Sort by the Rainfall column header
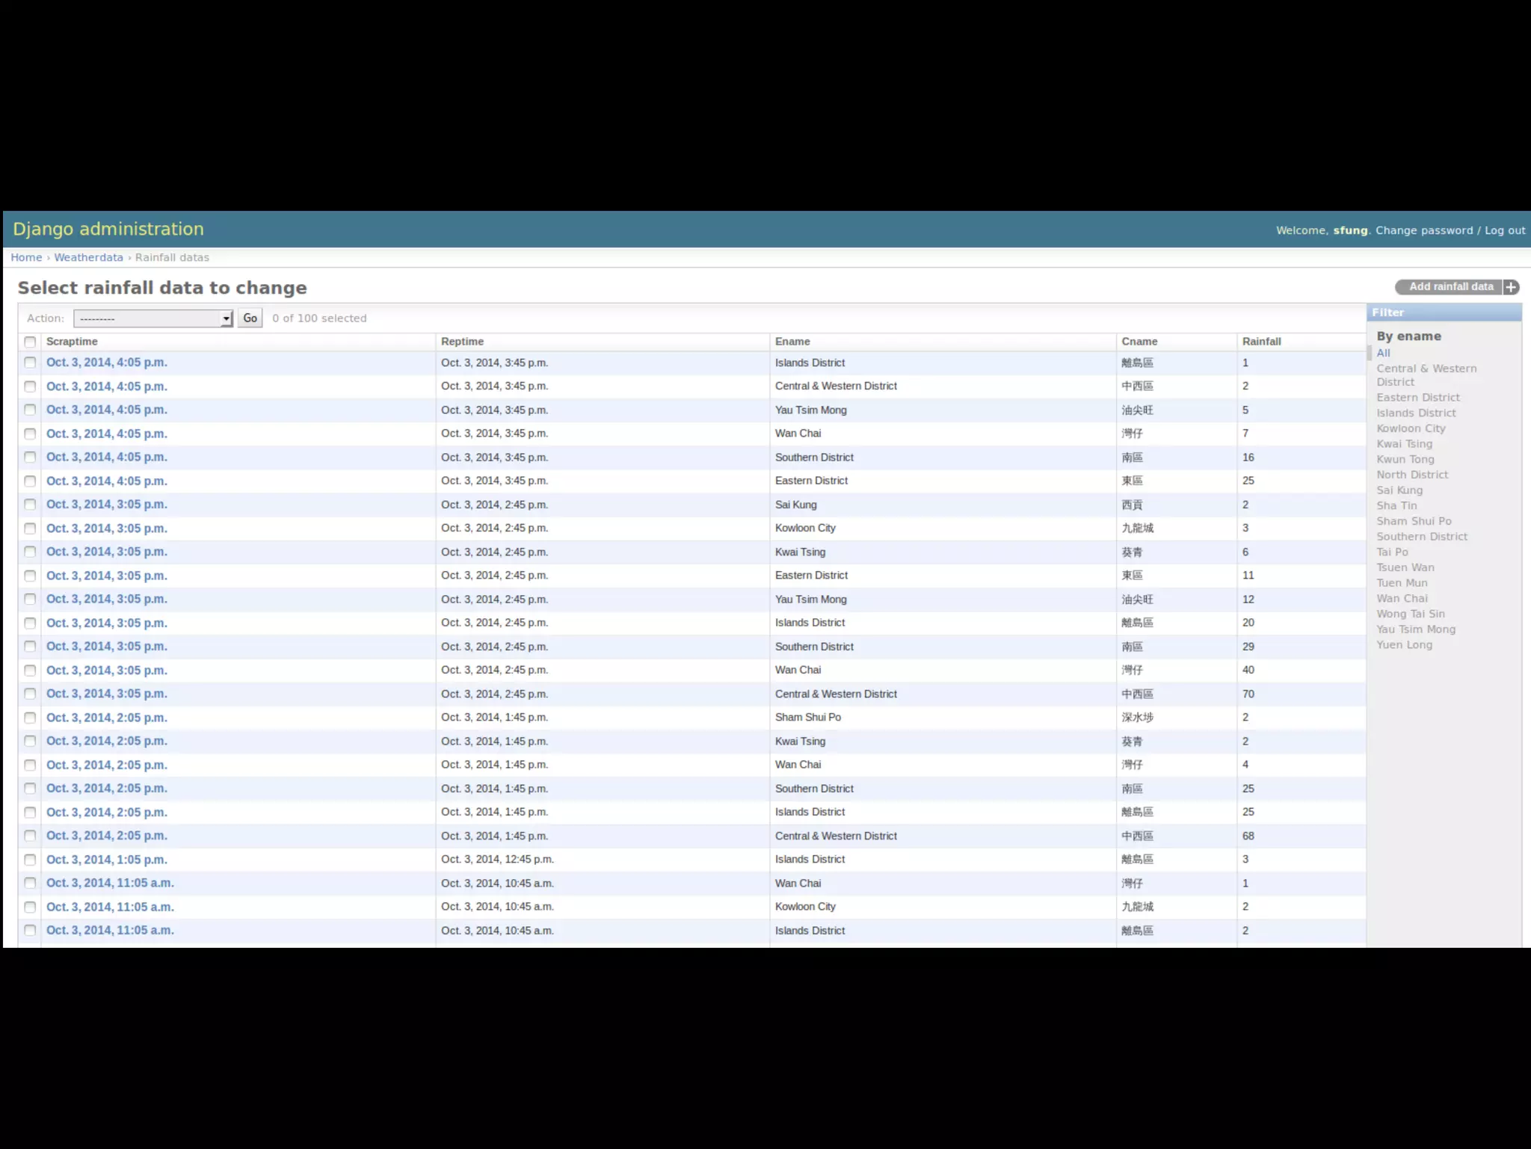The height and width of the screenshot is (1149, 1531). (x=1261, y=342)
